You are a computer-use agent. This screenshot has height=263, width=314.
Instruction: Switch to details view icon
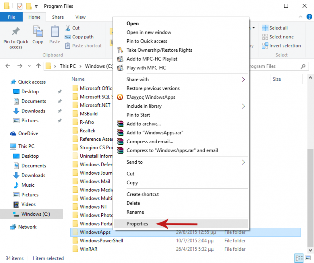(x=299, y=258)
